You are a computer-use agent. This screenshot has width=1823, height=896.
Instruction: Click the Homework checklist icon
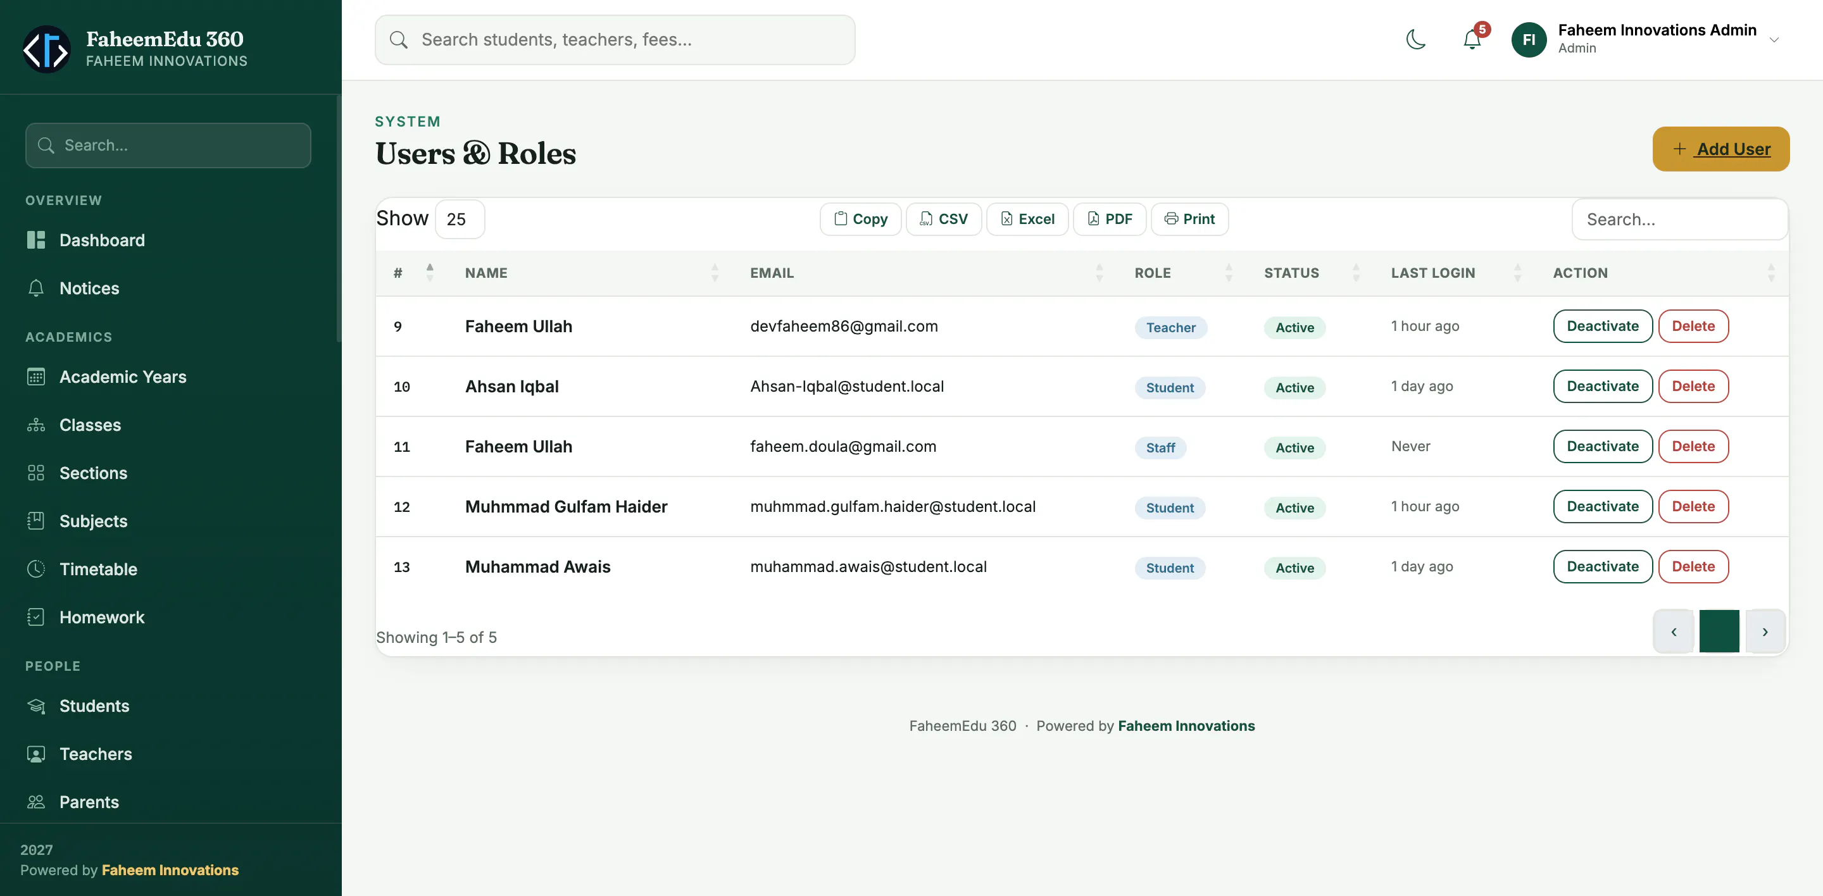pyautogui.click(x=36, y=617)
